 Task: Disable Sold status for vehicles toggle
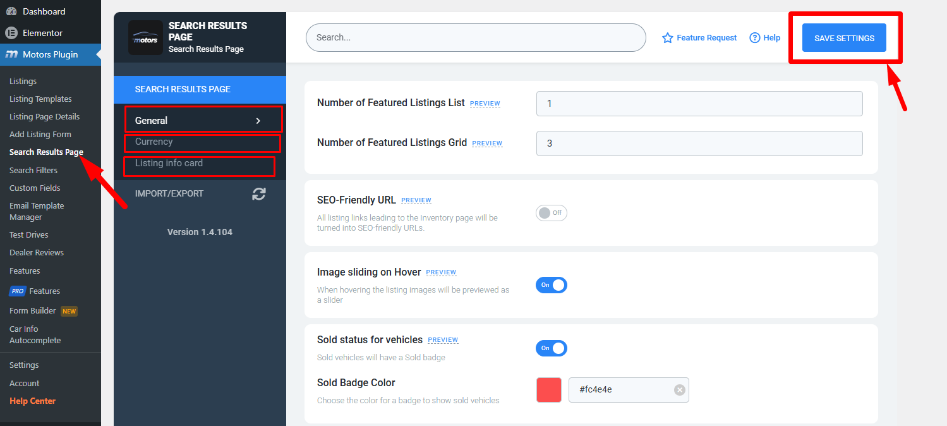551,348
